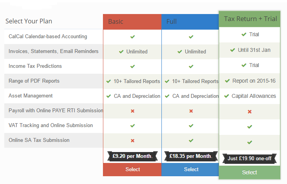This screenshot has width=287, height=184.
Task: Click the Basic plan header
Action: click(x=132, y=22)
